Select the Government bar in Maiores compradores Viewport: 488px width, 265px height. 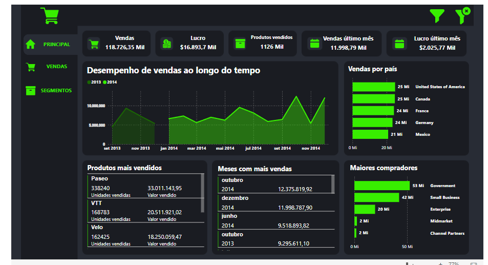point(381,186)
